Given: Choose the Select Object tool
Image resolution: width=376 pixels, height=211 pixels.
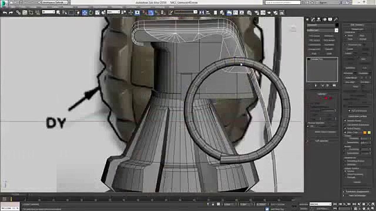Looking at the screenshot, I should click(58, 13).
